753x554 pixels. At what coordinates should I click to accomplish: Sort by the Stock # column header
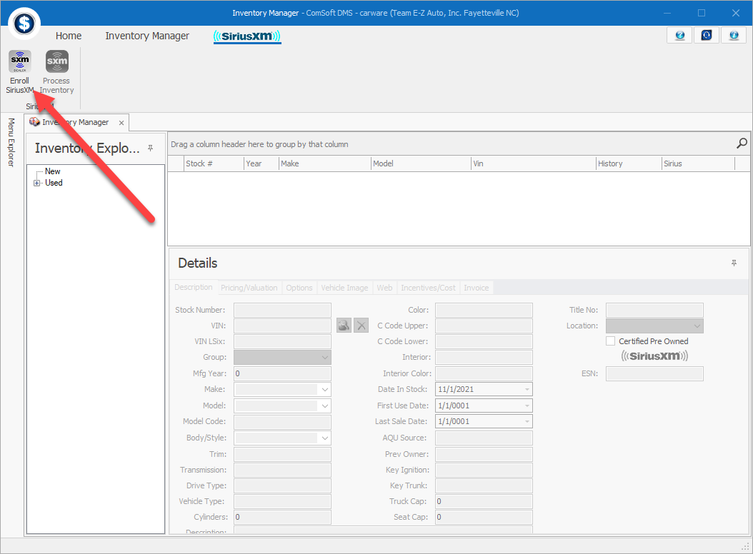point(214,163)
